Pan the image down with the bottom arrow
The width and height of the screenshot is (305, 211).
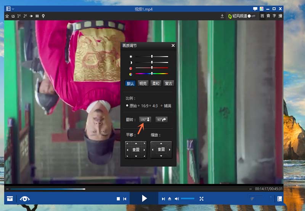(136, 156)
